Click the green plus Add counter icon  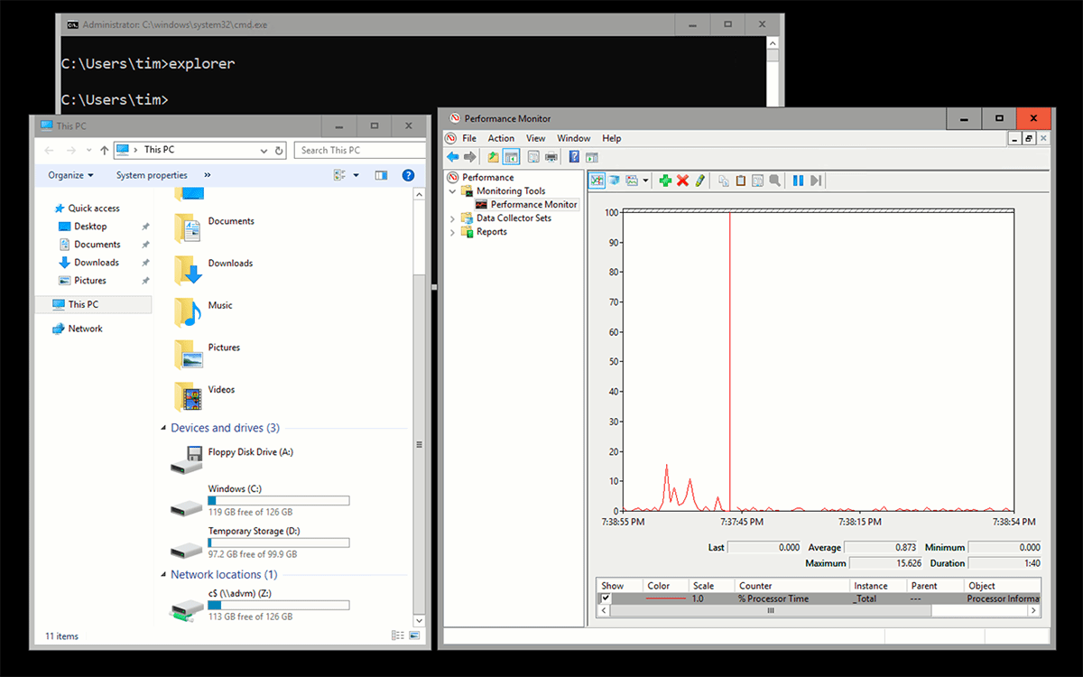[665, 181]
